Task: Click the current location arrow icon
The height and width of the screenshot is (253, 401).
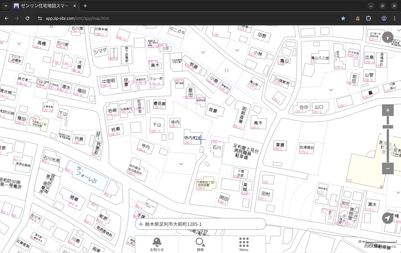Action: 388,218
